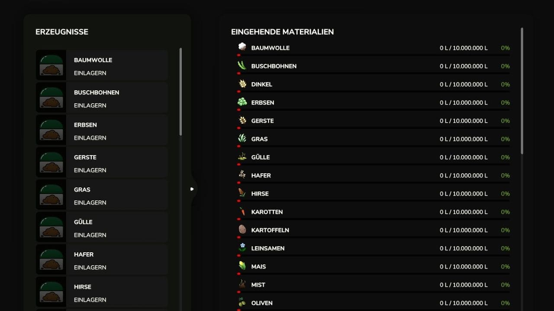554x311 pixels.
Task: Click the Dinkel fill level progress bar
Action: (x=373, y=92)
